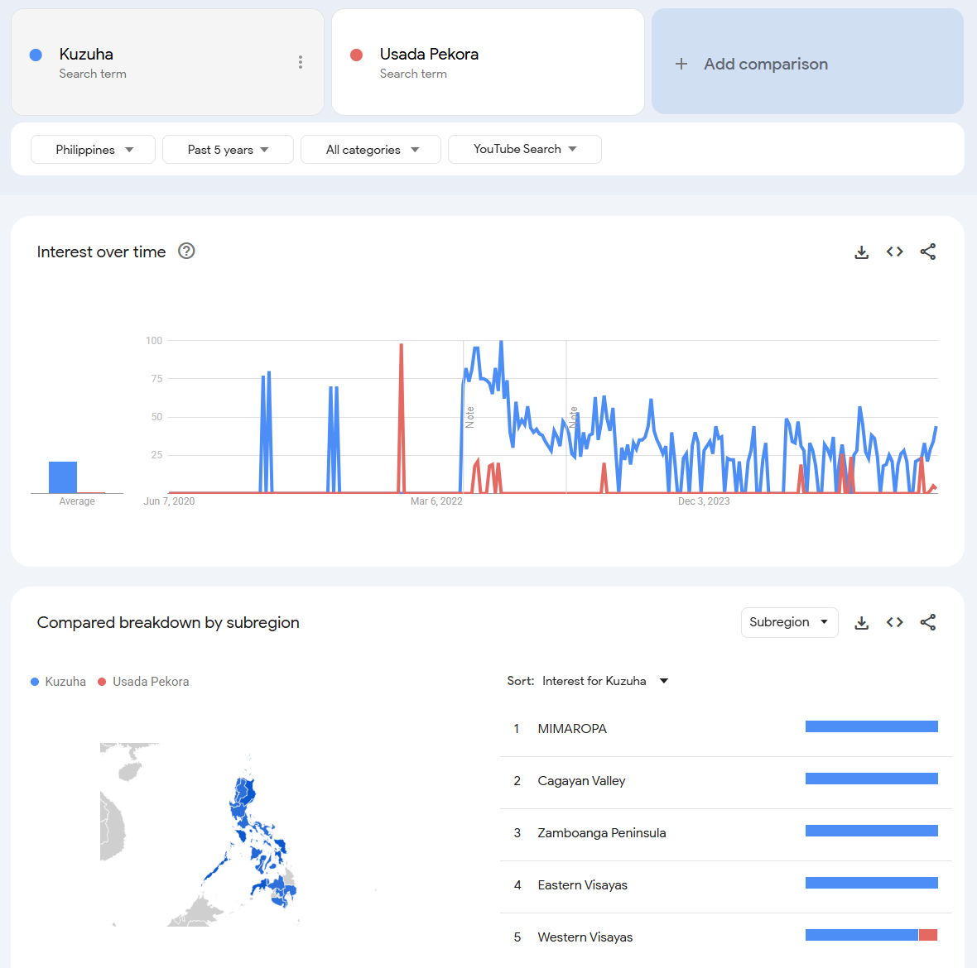Expand the Past 5 years time filter
Screen dimensions: 977x968
(228, 150)
